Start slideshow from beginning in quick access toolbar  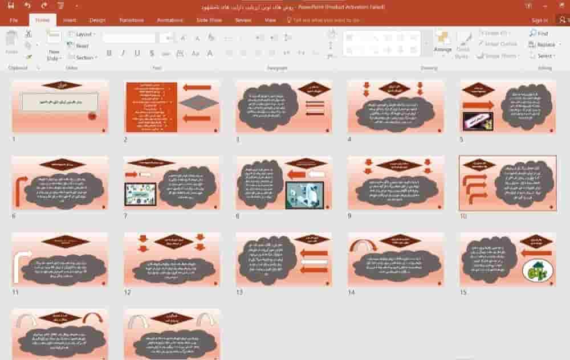tap(61, 6)
